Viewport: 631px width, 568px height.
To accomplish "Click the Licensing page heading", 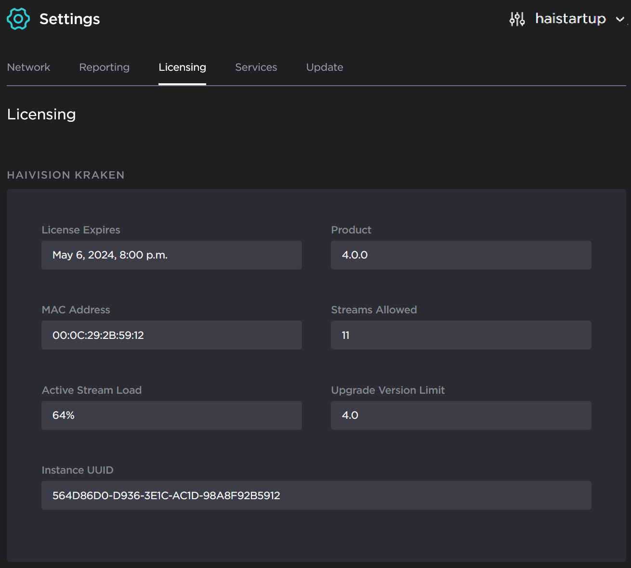I will [x=41, y=115].
